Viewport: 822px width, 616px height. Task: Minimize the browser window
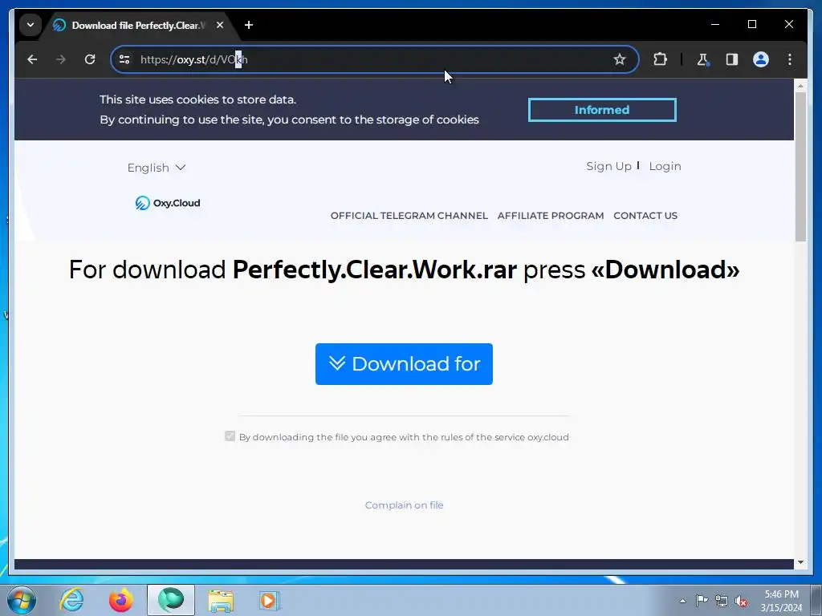click(x=715, y=25)
